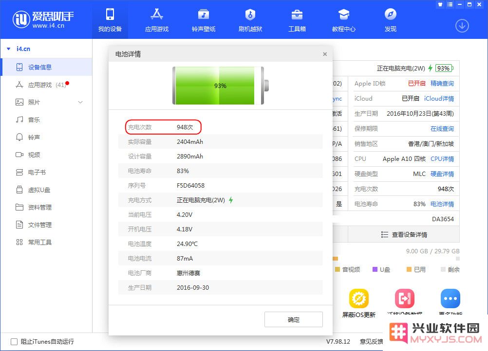
Task: Open the title bar list menu icon
Action: (x=450, y=4)
